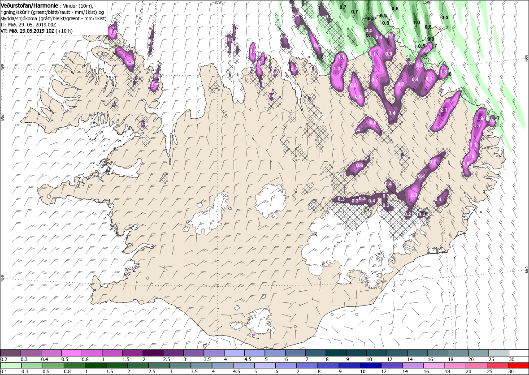
Task: Pick the violet rain swatch labeled 12
Action: point(391,366)
